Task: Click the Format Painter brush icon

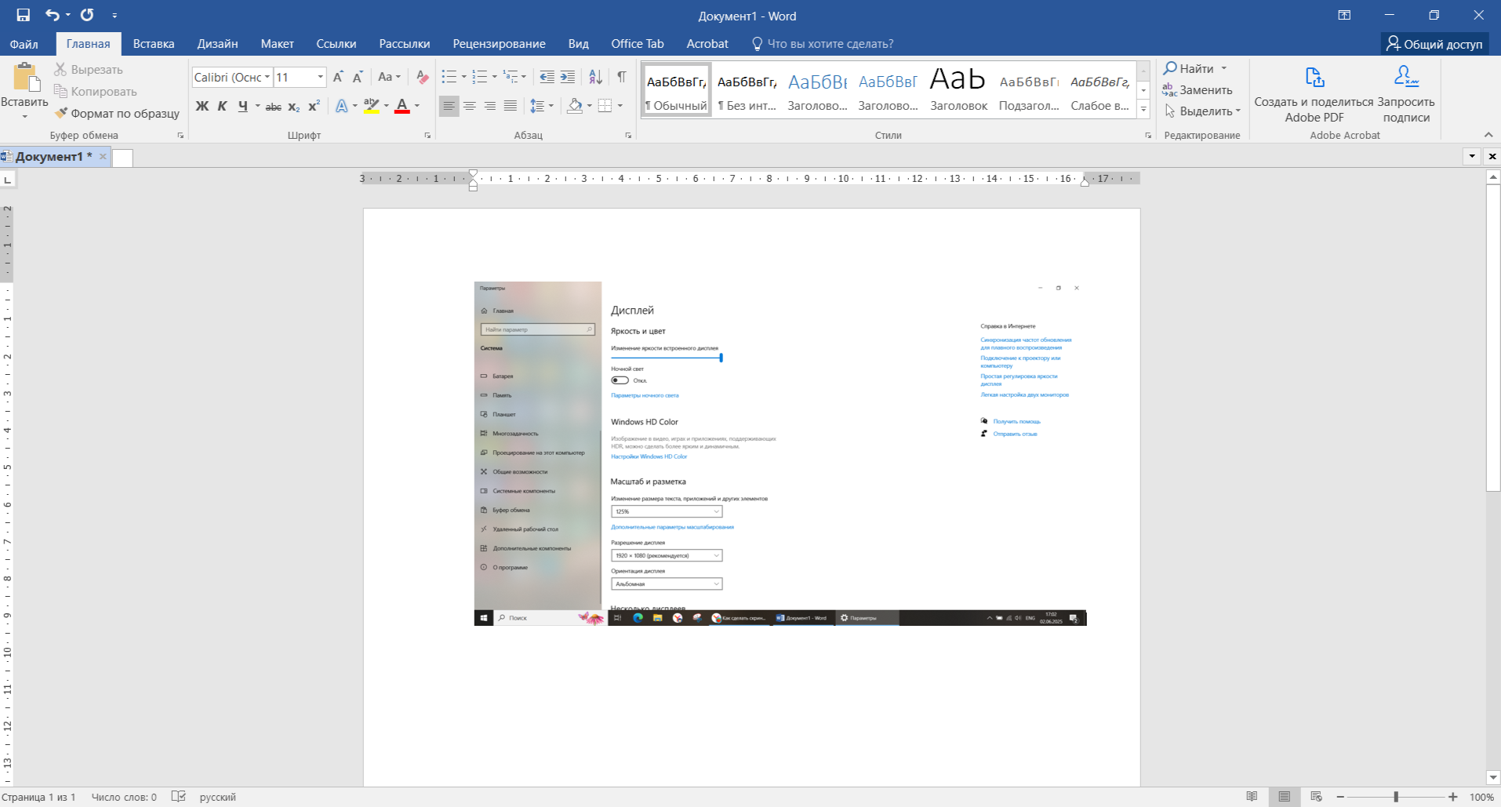Action: click(61, 113)
